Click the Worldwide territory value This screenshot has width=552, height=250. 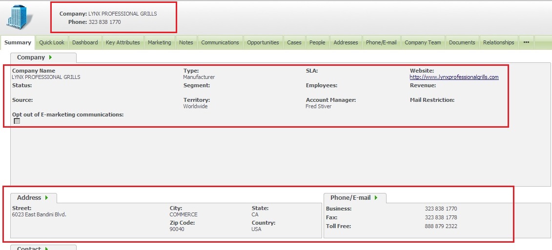pos(195,106)
